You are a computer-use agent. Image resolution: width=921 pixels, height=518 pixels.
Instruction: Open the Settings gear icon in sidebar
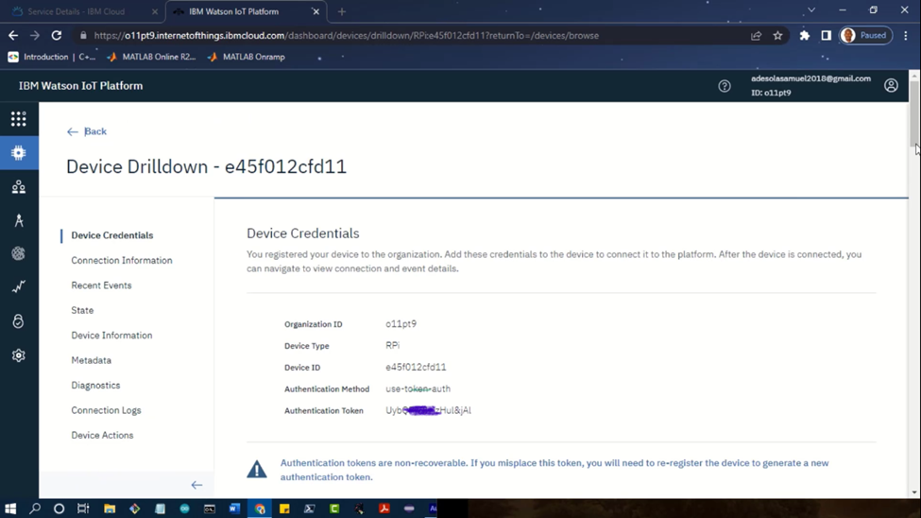(x=19, y=355)
